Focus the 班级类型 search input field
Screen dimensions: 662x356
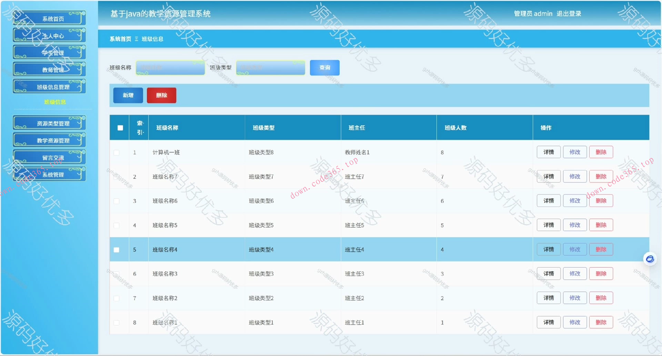coord(271,67)
